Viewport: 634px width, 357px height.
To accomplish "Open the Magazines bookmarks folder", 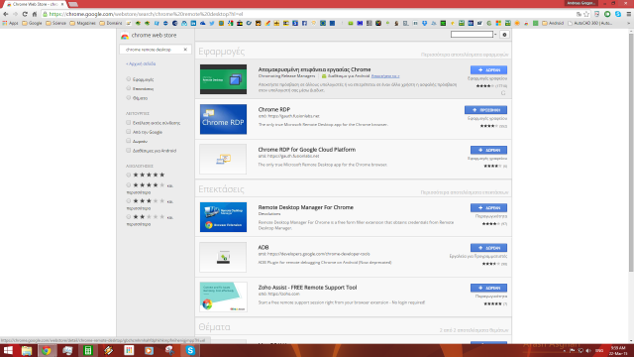I will (x=82, y=23).
